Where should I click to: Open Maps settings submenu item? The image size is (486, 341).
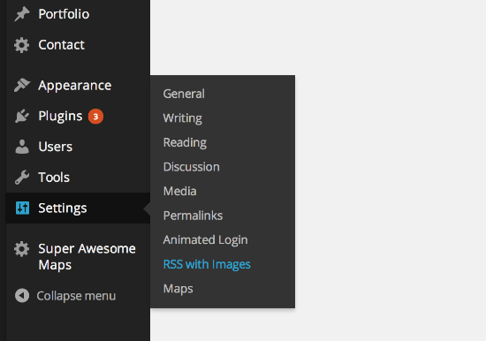[178, 289]
